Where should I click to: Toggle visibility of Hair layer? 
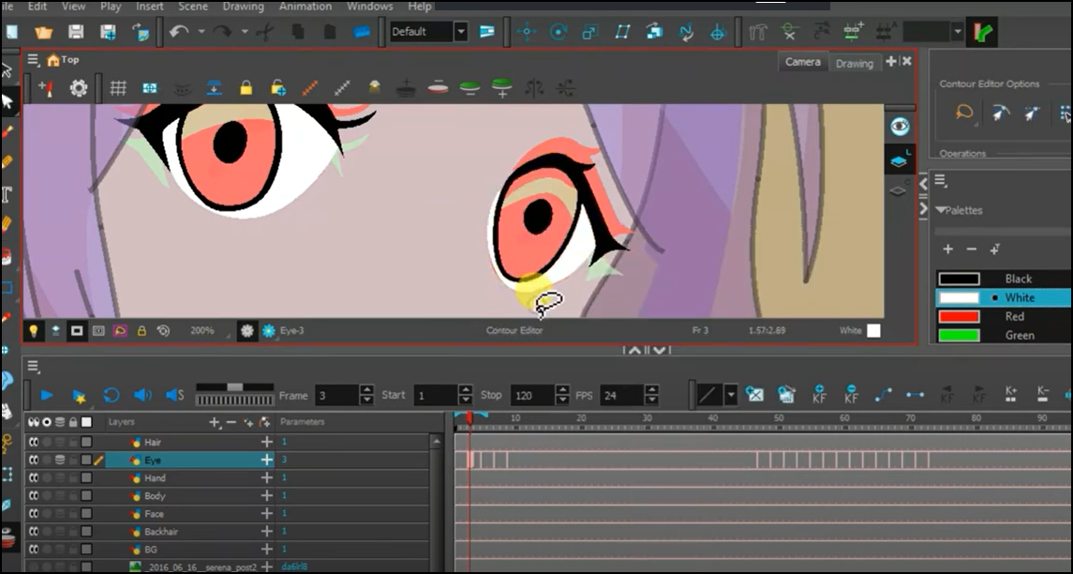[33, 443]
